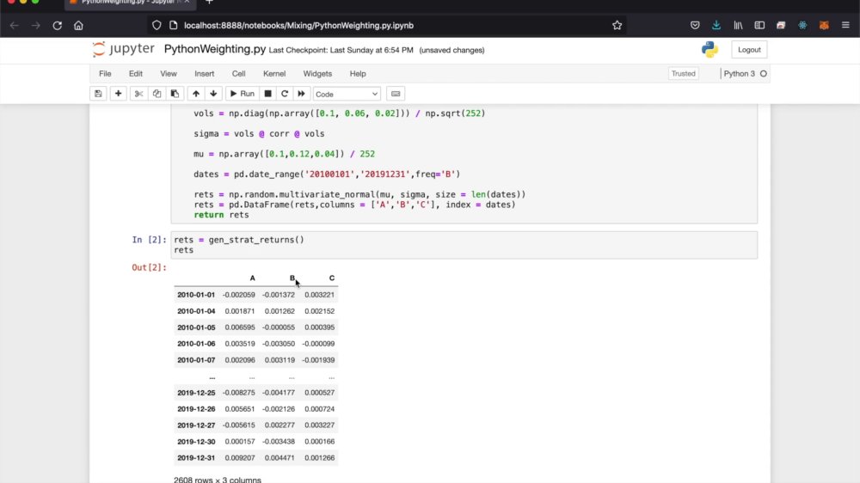
Task: Click the In [2] code cell
Action: 464,245
